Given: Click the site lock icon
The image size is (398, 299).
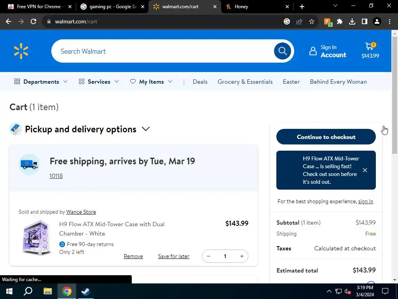Looking at the screenshot, I should pos(49,22).
